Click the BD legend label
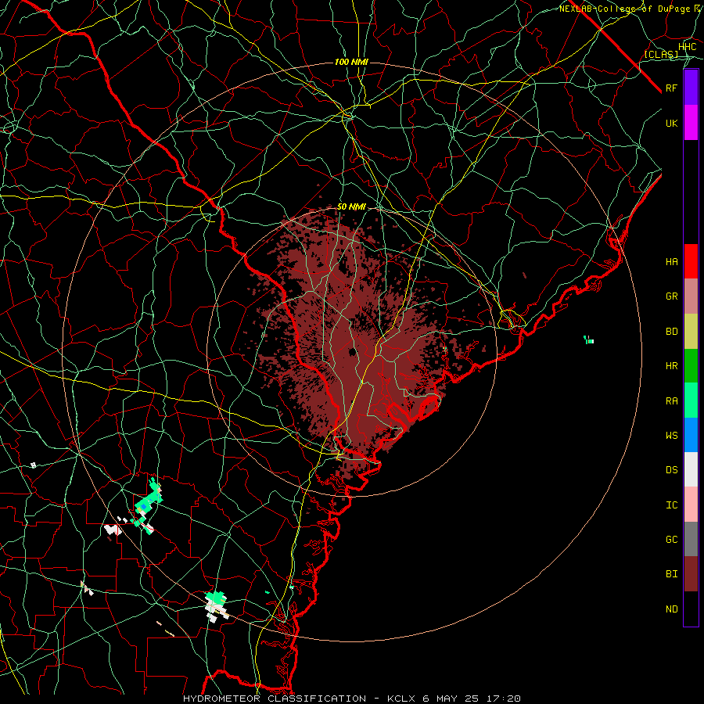The image size is (704, 704). tap(671, 332)
